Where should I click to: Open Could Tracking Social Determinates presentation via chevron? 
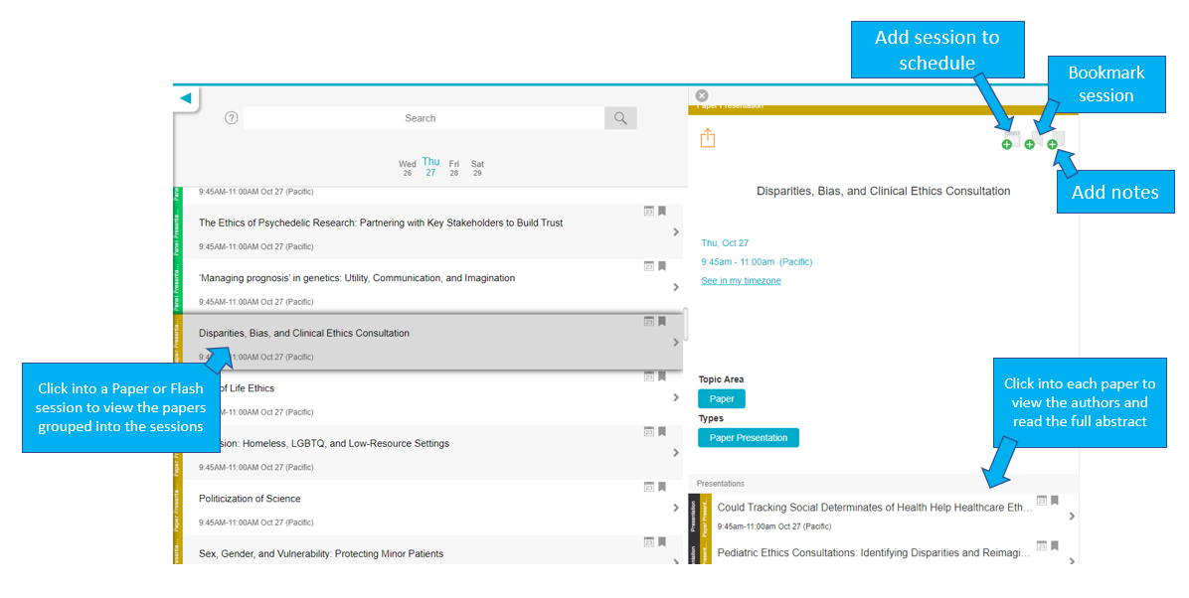click(1072, 517)
